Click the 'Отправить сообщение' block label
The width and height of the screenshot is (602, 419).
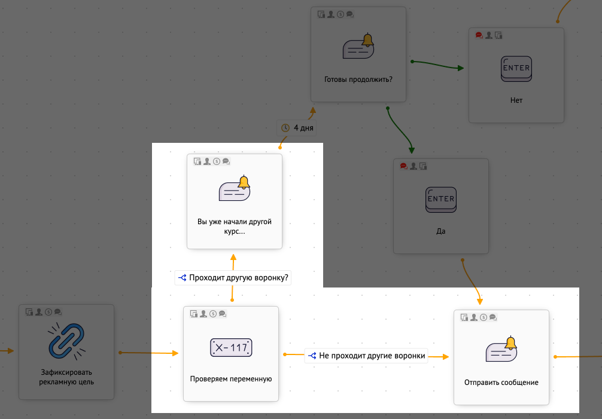[501, 383]
